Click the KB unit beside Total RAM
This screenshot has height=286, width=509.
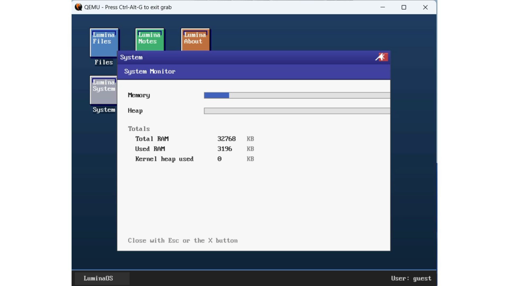(250, 139)
